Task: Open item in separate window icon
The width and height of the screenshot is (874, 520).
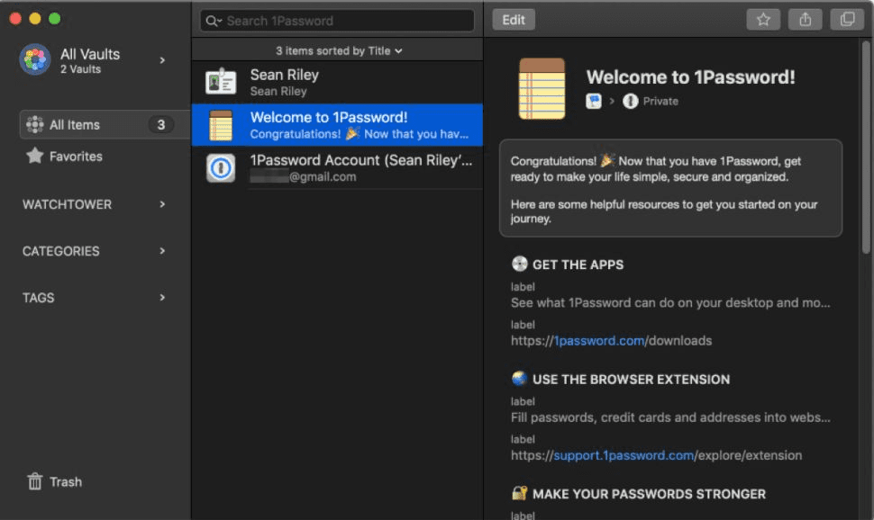Action: click(x=847, y=20)
